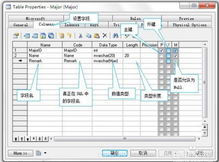Toggle the M checkbox for MajorID row
This screenshot has height=162, width=219.
[175, 50]
